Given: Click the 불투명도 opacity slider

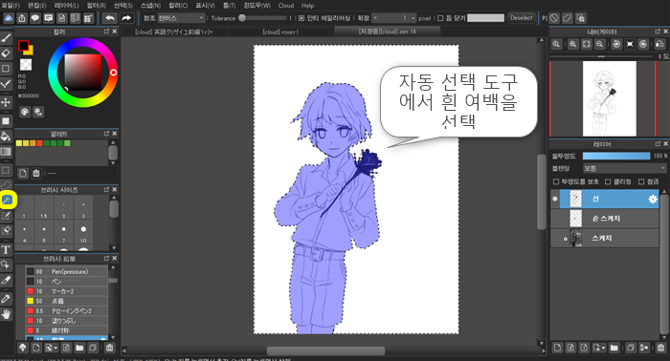Looking at the screenshot, I should click(616, 156).
